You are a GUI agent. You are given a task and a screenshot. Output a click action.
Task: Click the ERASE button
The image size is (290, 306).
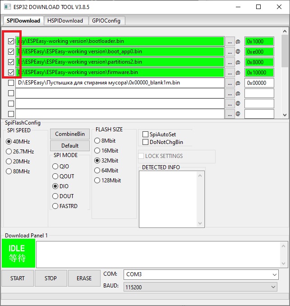click(84, 278)
